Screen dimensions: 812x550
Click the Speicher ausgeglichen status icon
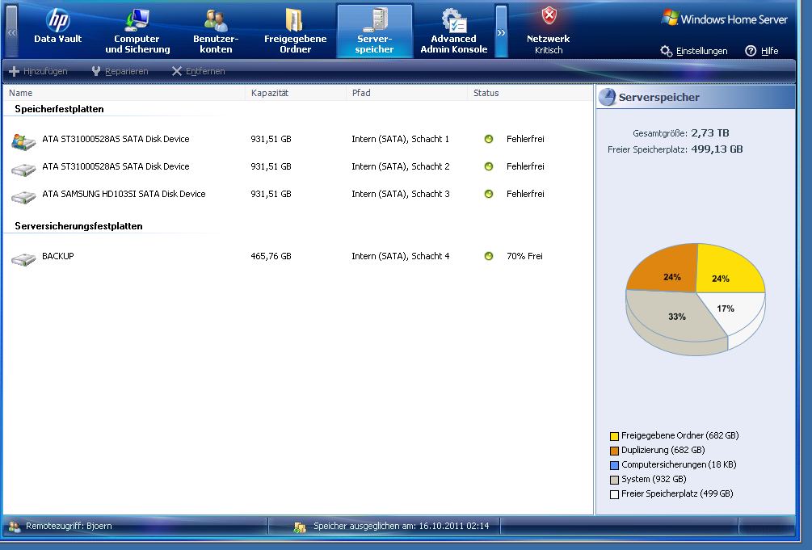point(300,527)
